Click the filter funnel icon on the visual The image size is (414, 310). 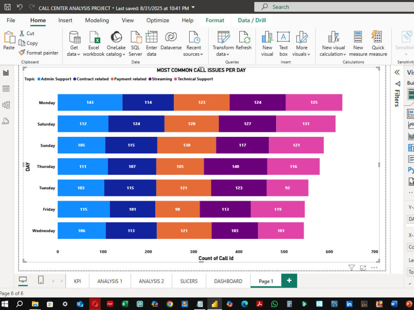pyautogui.click(x=351, y=268)
